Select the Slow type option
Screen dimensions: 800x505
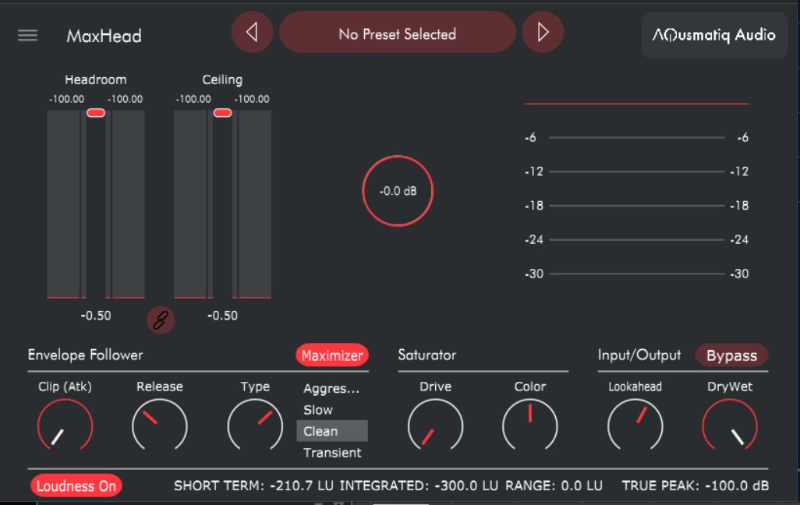coord(317,409)
